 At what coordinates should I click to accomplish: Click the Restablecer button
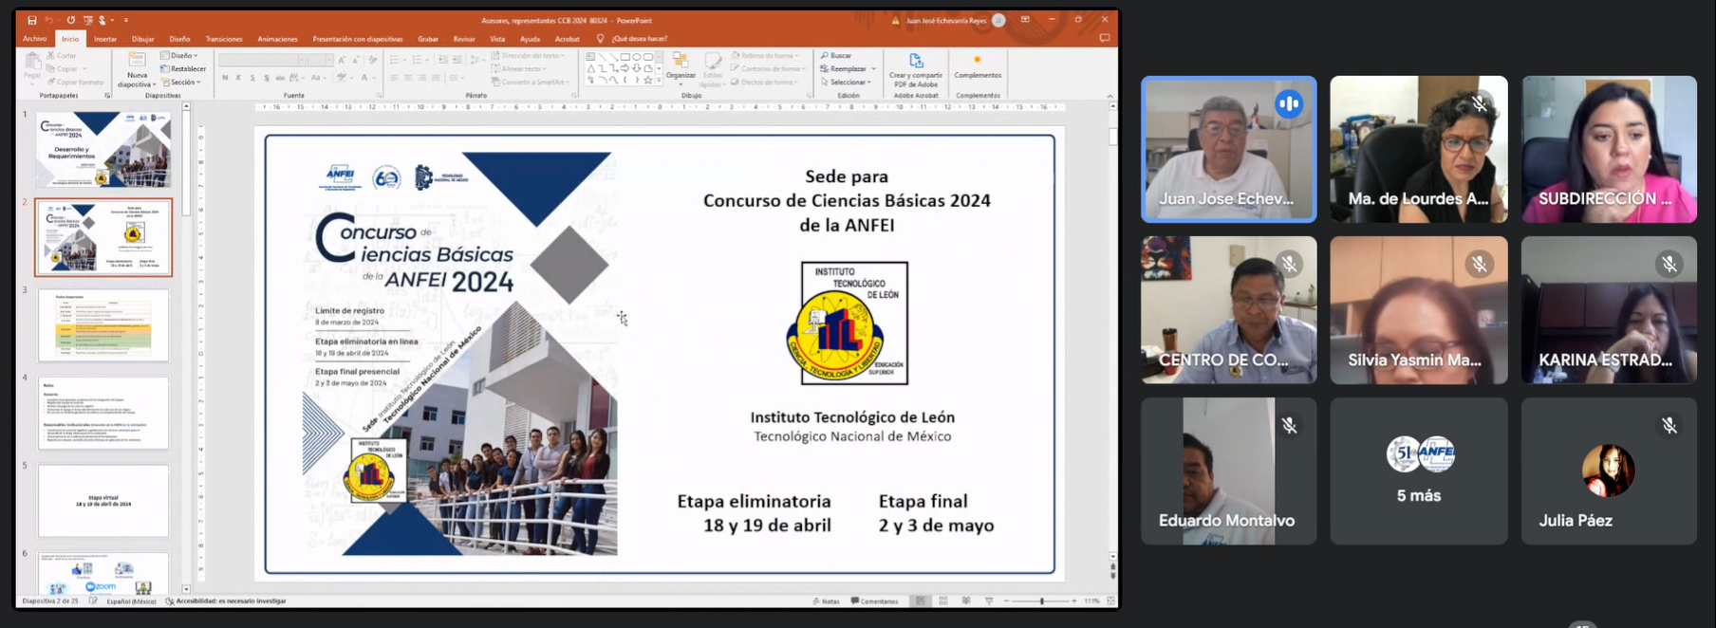point(183,69)
